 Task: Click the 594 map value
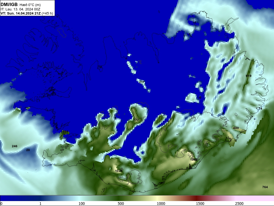[65, 132]
